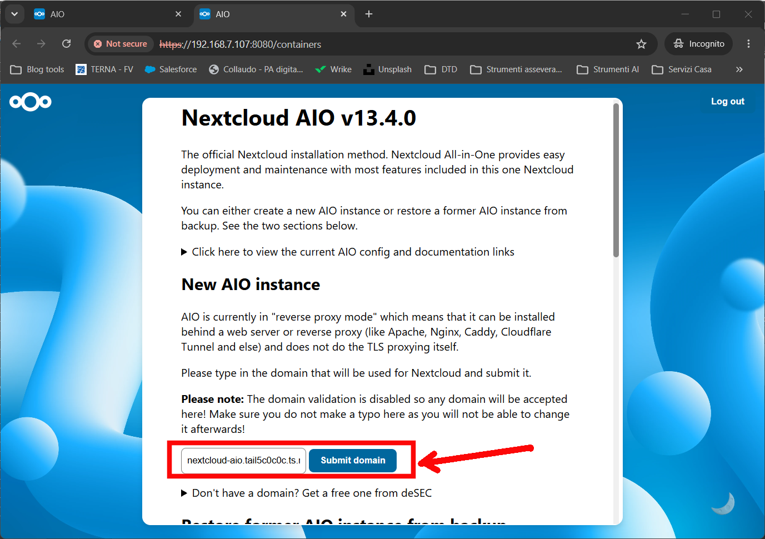This screenshot has width=765, height=539.
Task: Open the Collaudo - PA digitale bookmark
Action: 256,69
